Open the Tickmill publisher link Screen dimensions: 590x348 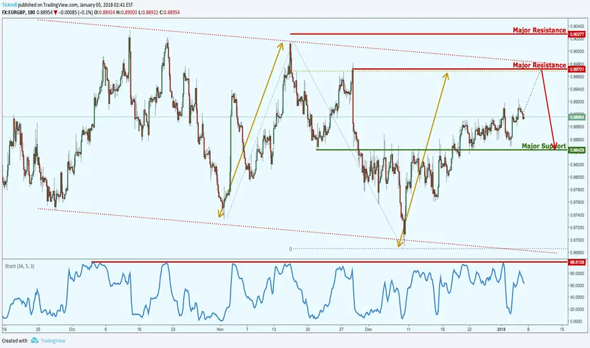coord(9,5)
